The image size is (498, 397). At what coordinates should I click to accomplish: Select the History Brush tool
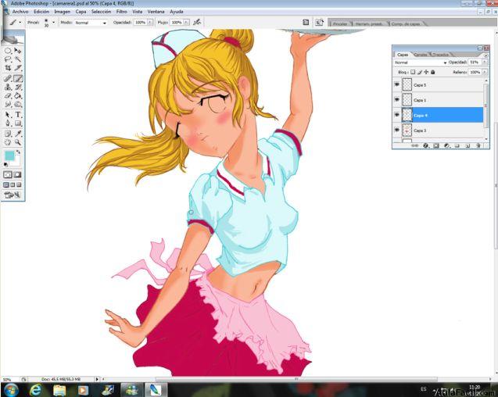pos(18,87)
